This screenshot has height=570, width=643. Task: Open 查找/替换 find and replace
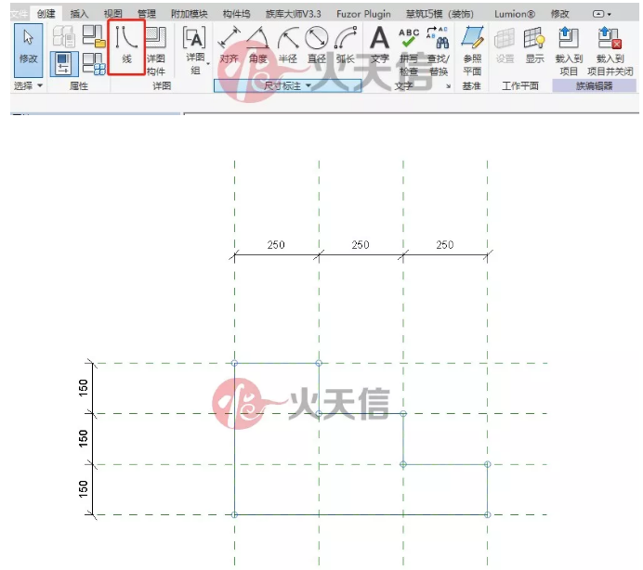439,52
